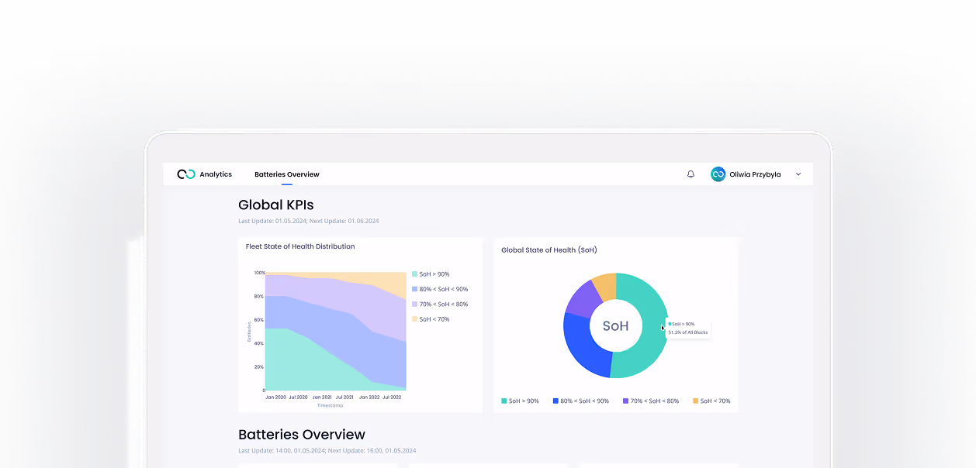Click the blue 80% < SoH < 90% legend marker

click(x=555, y=401)
